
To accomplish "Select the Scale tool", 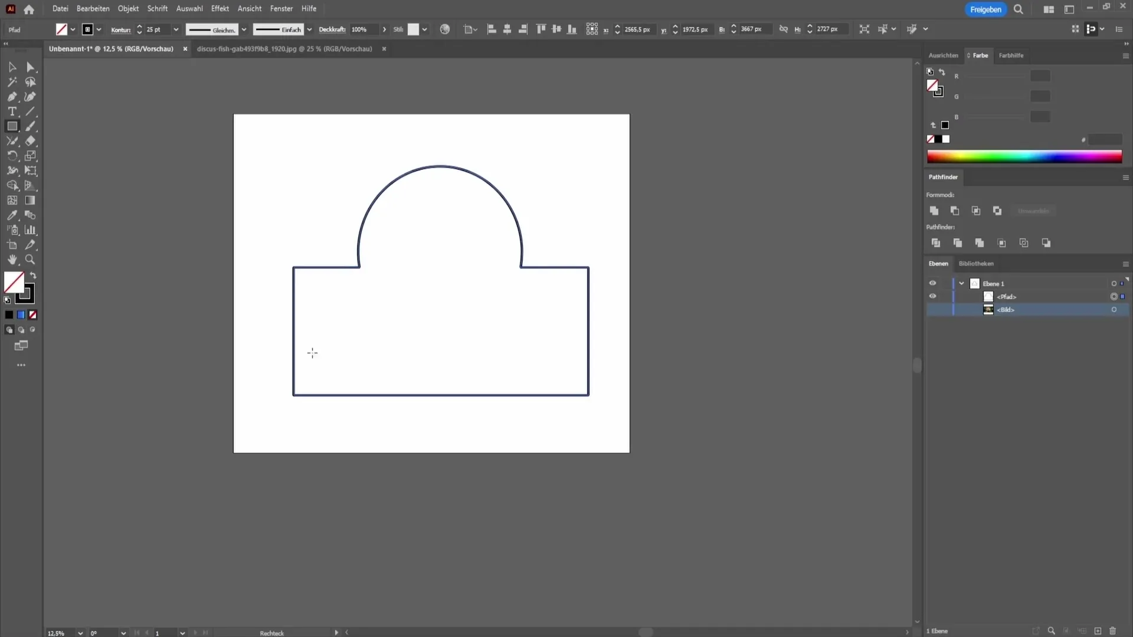I will pos(31,156).
